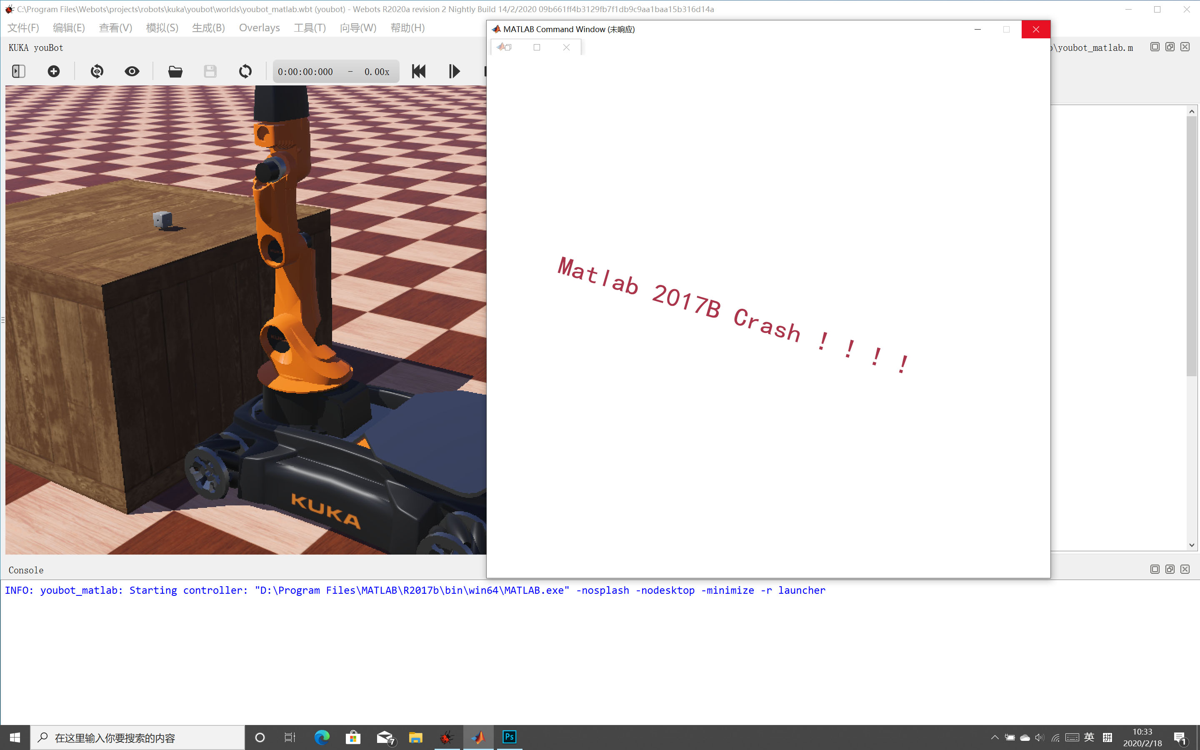The height and width of the screenshot is (750, 1200).
Task: Reload the world with the circular arrows icon
Action: pyautogui.click(x=245, y=71)
